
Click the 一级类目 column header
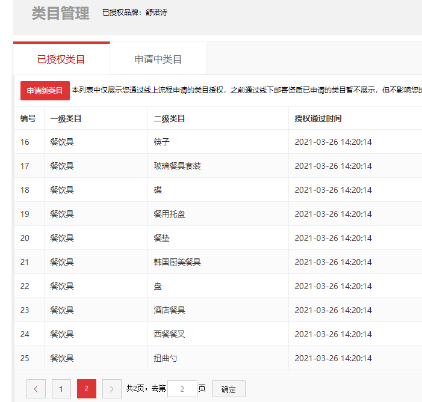66,118
